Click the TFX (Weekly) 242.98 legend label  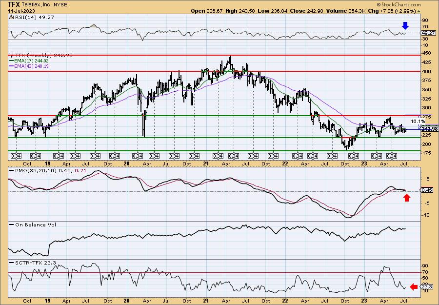44,56
